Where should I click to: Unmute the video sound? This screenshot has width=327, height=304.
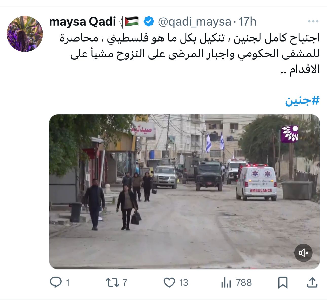coord(303,253)
